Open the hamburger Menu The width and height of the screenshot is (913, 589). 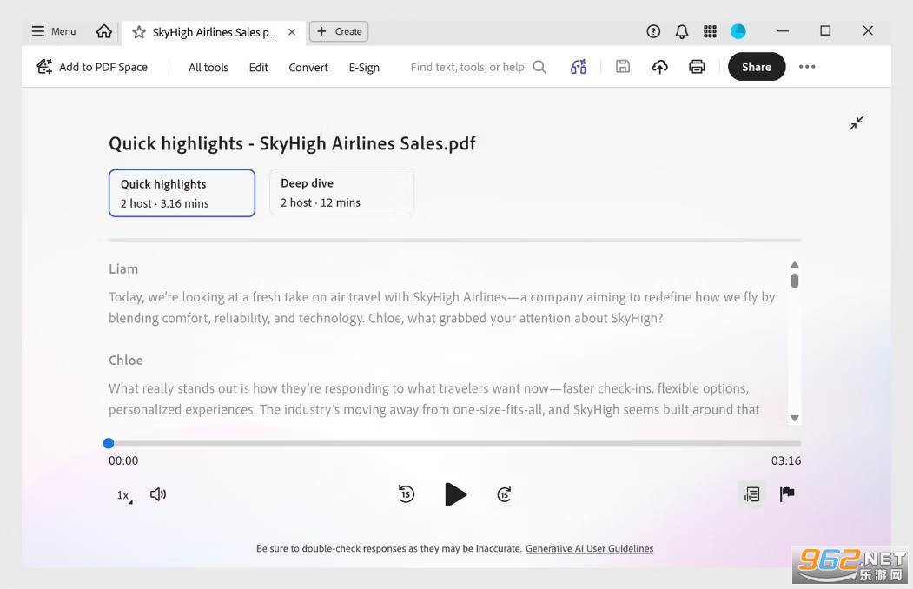point(54,31)
